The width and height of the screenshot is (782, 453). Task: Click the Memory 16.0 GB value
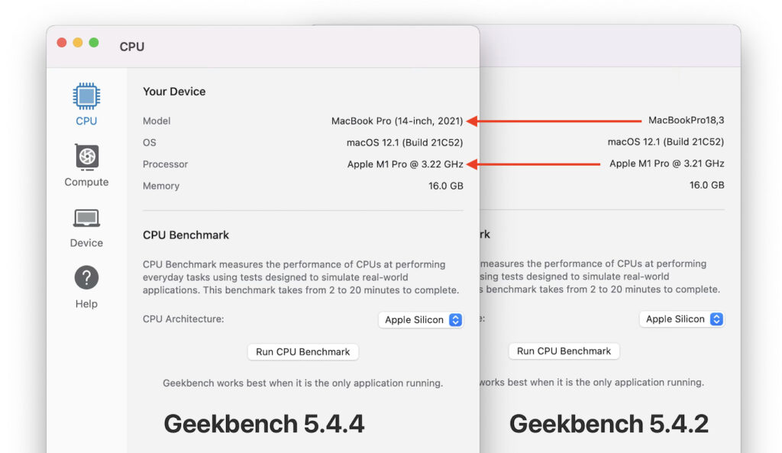[445, 185]
